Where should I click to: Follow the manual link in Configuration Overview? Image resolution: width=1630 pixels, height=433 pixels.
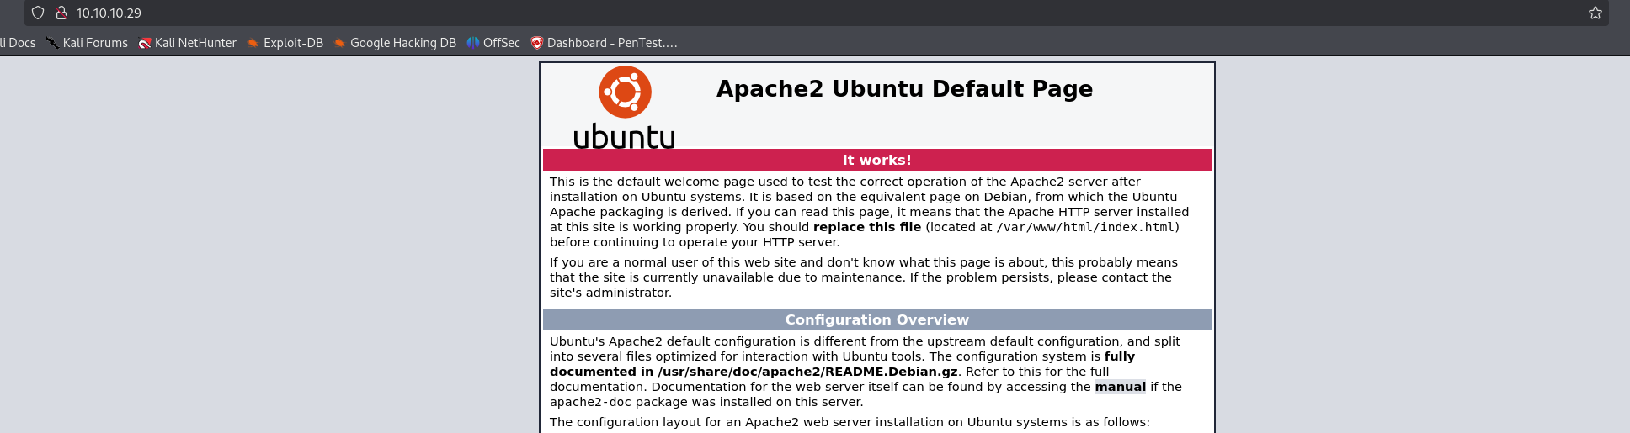[1120, 387]
